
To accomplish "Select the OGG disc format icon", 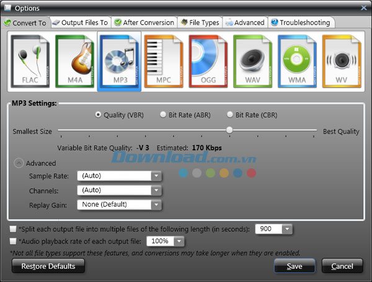I will click(x=209, y=61).
